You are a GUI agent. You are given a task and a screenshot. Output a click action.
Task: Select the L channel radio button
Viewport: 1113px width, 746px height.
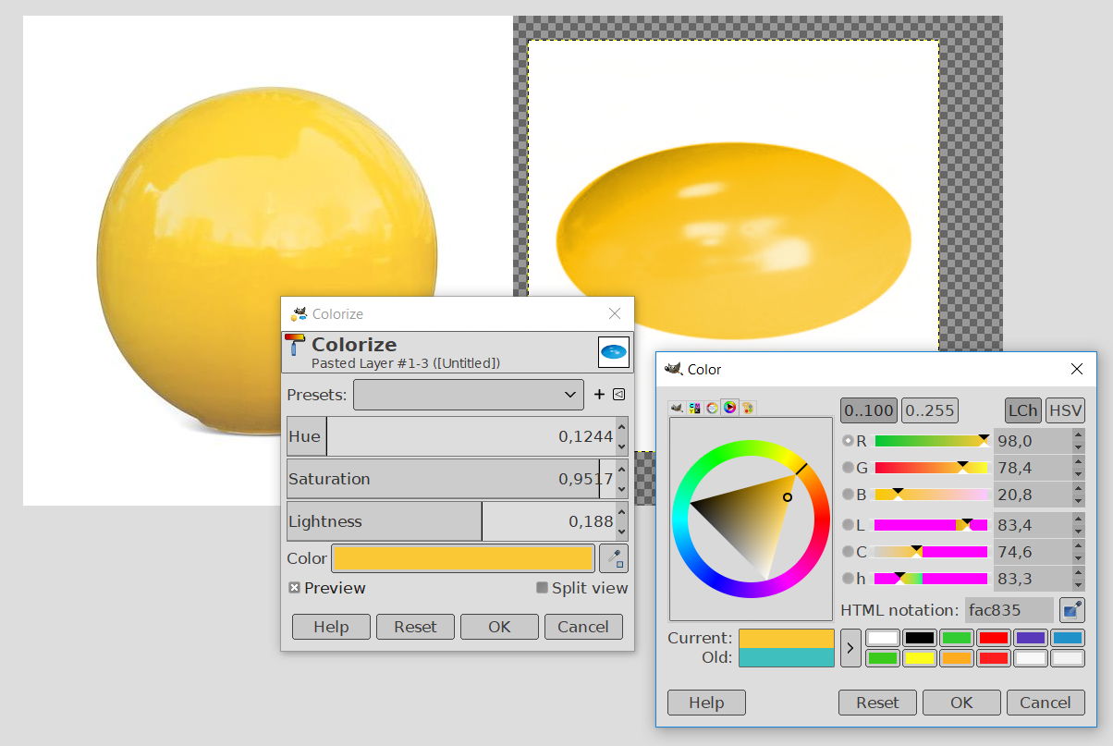848,525
